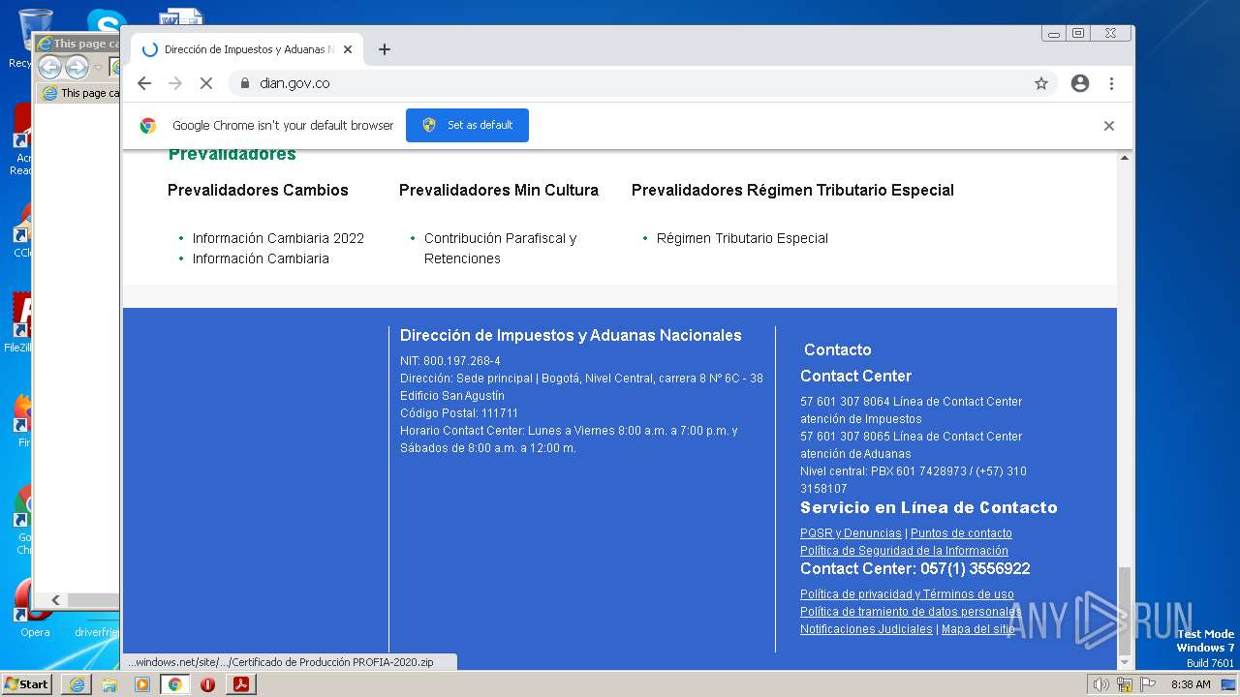Open PQSR y Denuncias link
1240x697 pixels.
(851, 533)
